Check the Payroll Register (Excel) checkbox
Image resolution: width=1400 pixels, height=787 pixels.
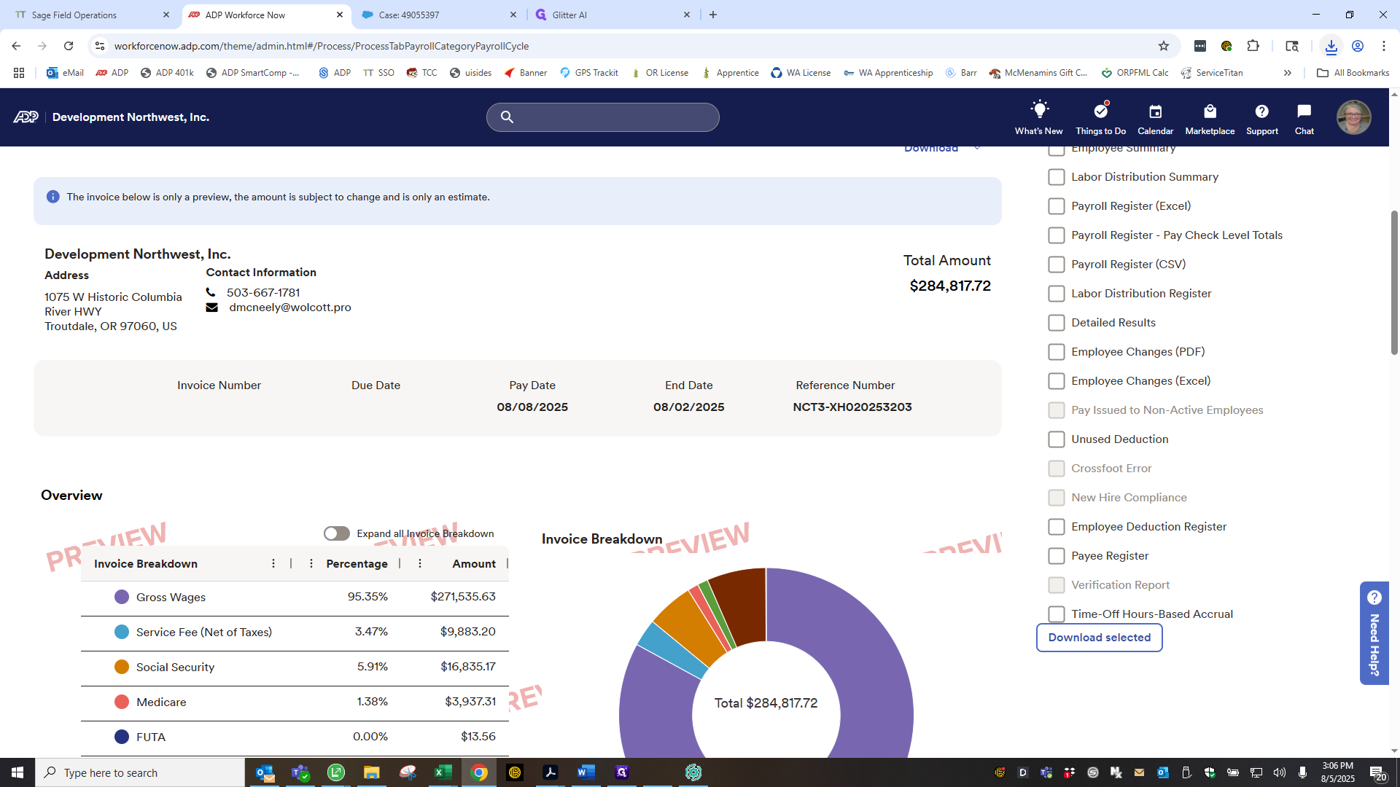1056,206
